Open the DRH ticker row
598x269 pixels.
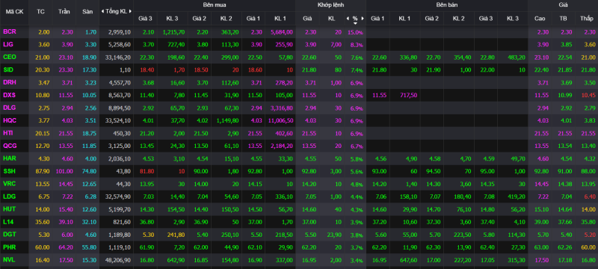click(x=10, y=82)
